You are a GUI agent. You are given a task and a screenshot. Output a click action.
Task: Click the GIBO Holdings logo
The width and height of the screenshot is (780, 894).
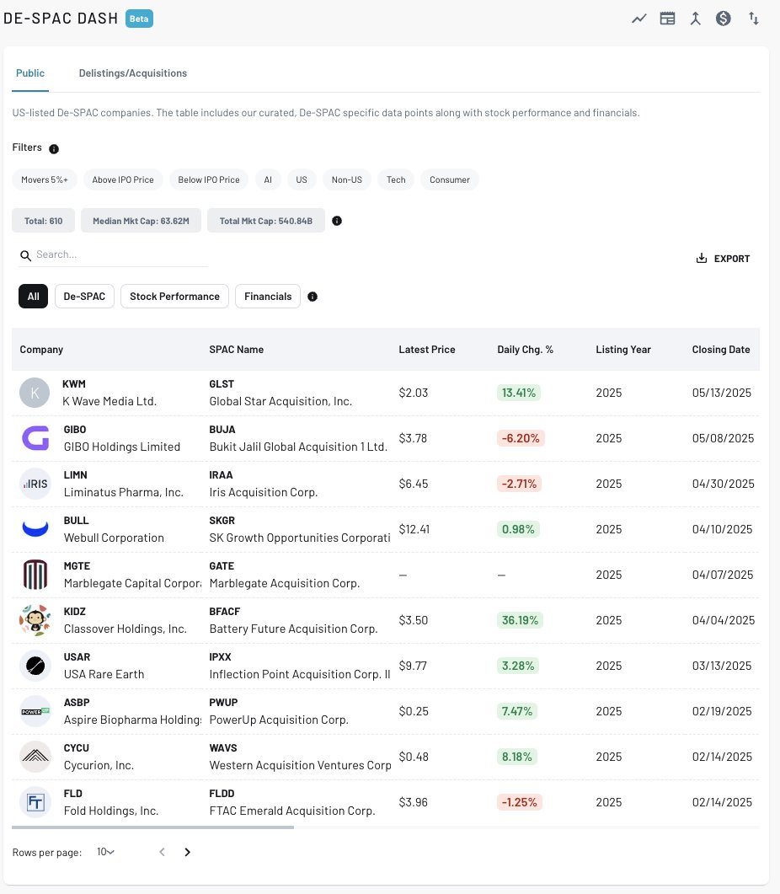pos(35,438)
